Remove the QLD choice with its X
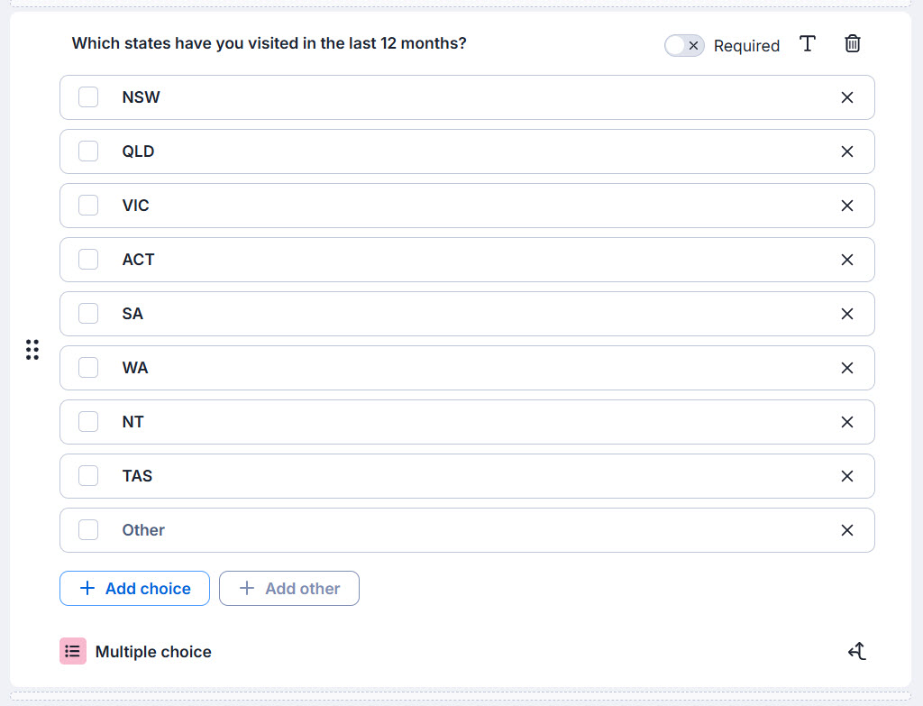Screen dimensions: 923x706 pyautogui.click(x=846, y=151)
